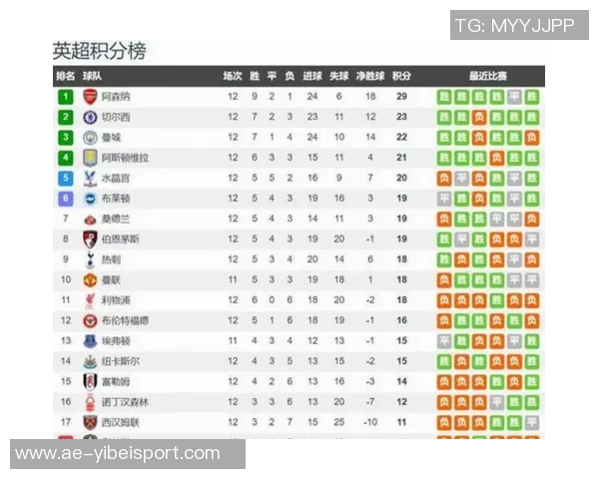Open the 诺丁汉森林 team name link
The width and height of the screenshot is (599, 479).
tap(125, 401)
